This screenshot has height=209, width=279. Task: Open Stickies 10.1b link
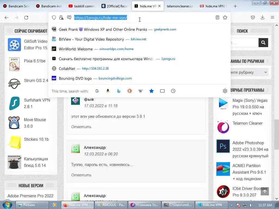coord(36,139)
